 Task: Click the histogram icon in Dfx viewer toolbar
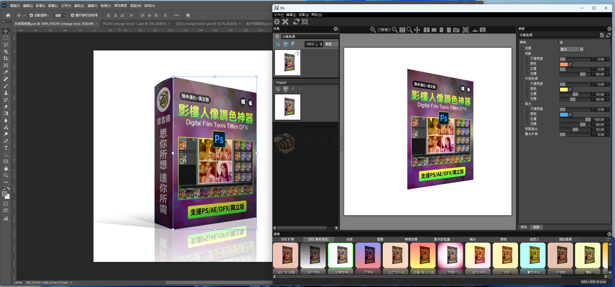point(475,30)
